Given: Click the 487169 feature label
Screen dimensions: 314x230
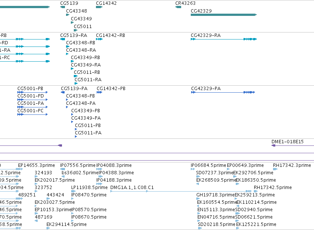Looking at the screenshot, I should click(44, 217).
